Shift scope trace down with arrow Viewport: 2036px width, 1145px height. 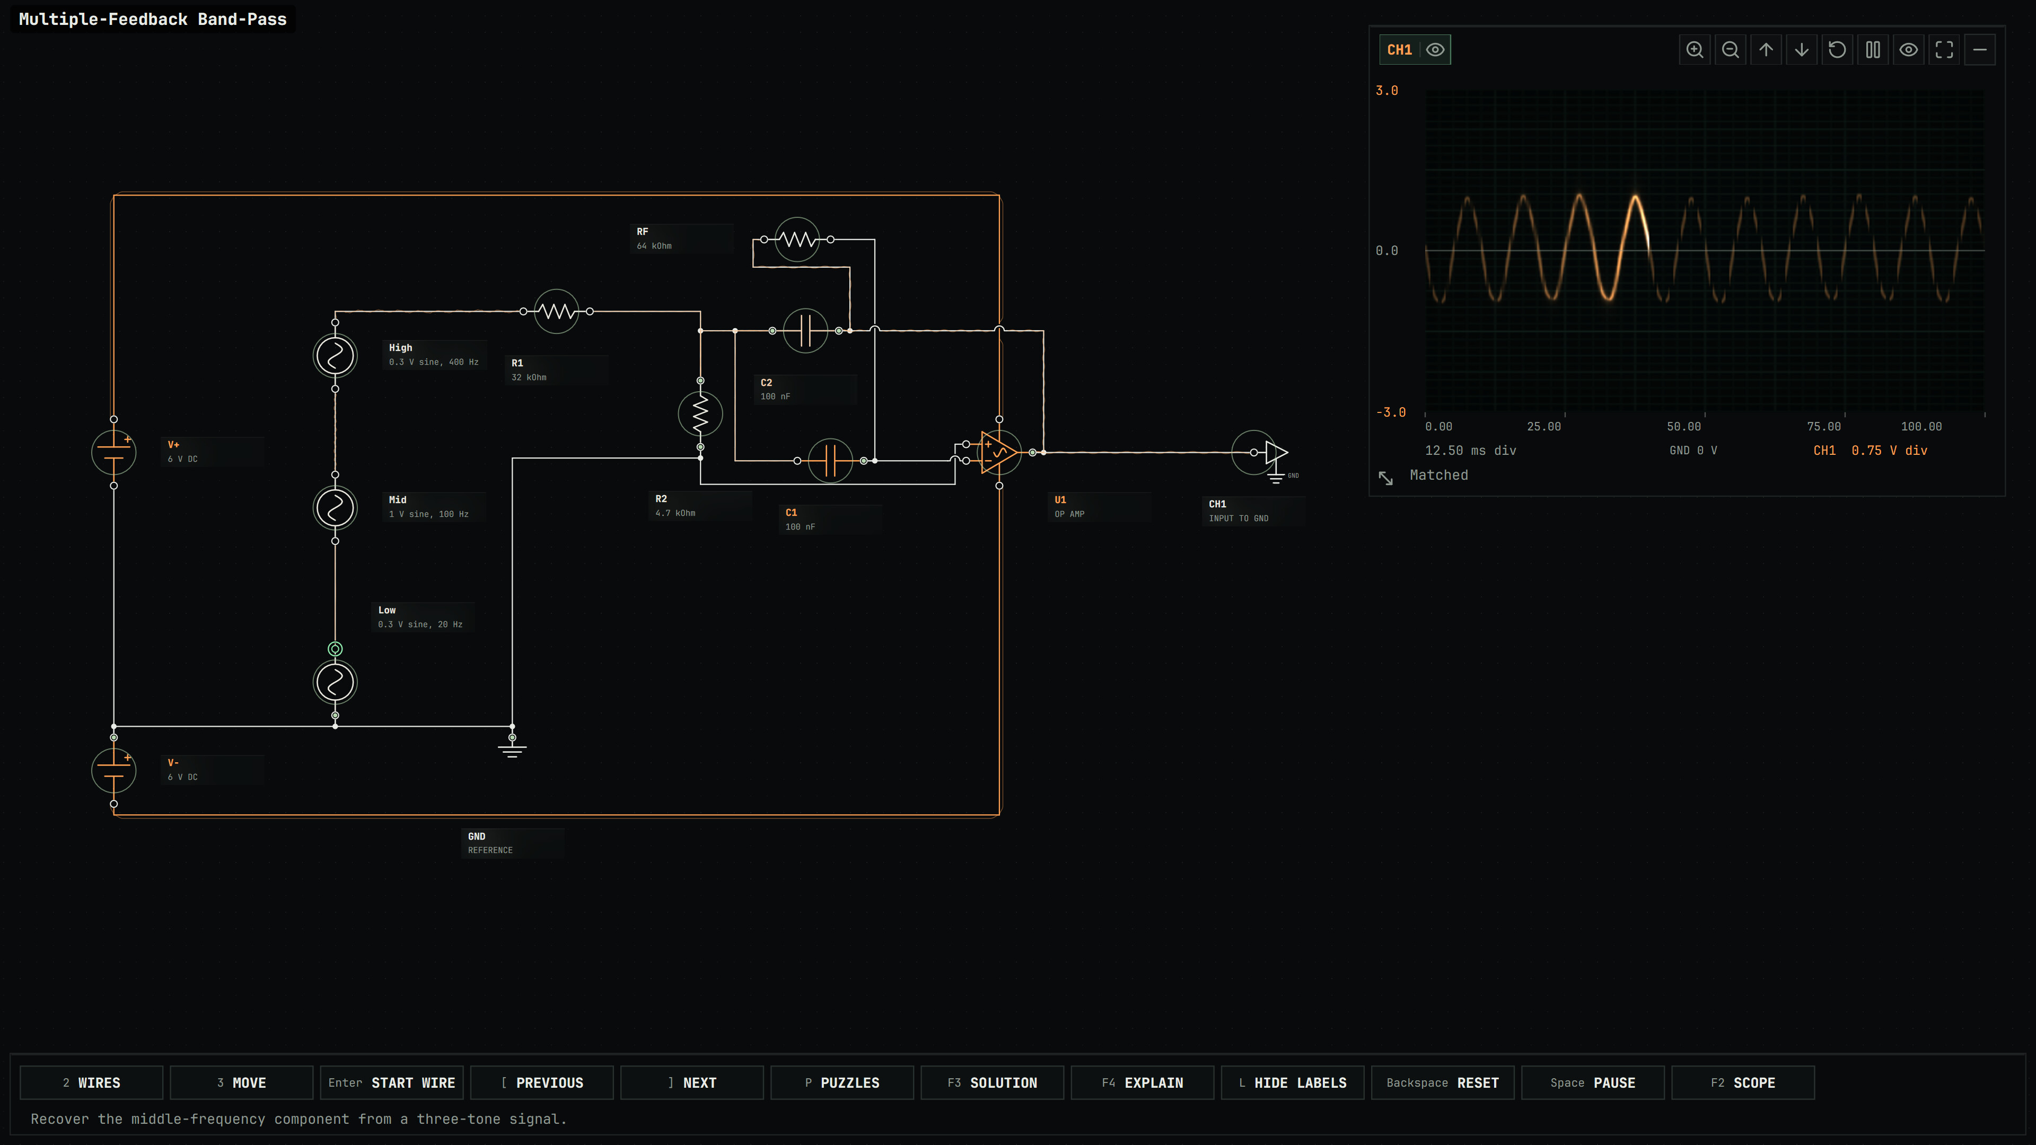point(1801,50)
